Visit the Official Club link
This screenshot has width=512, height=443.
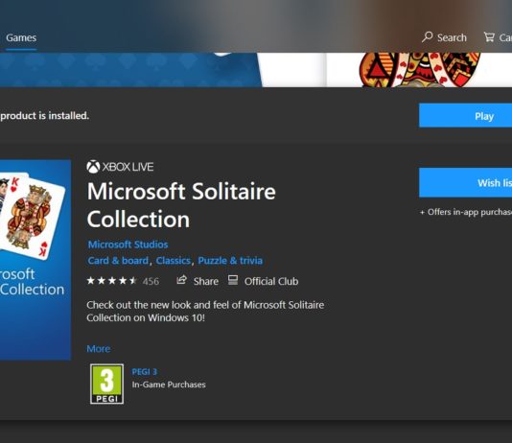tap(271, 281)
